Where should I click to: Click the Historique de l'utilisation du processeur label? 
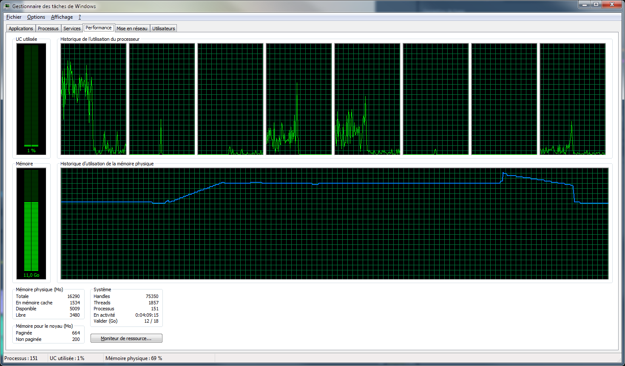click(x=100, y=39)
